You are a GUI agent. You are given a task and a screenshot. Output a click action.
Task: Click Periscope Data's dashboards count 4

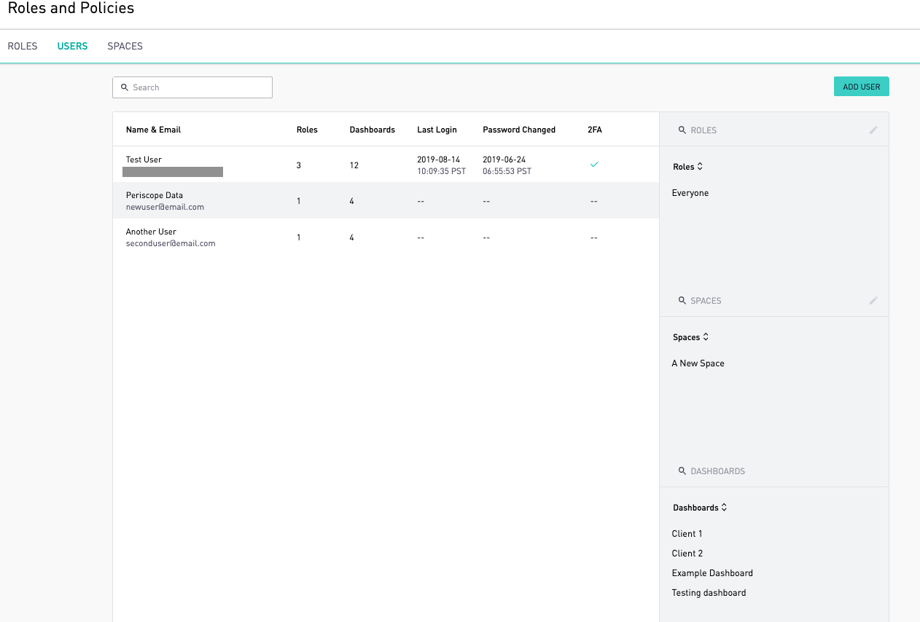pyautogui.click(x=352, y=201)
